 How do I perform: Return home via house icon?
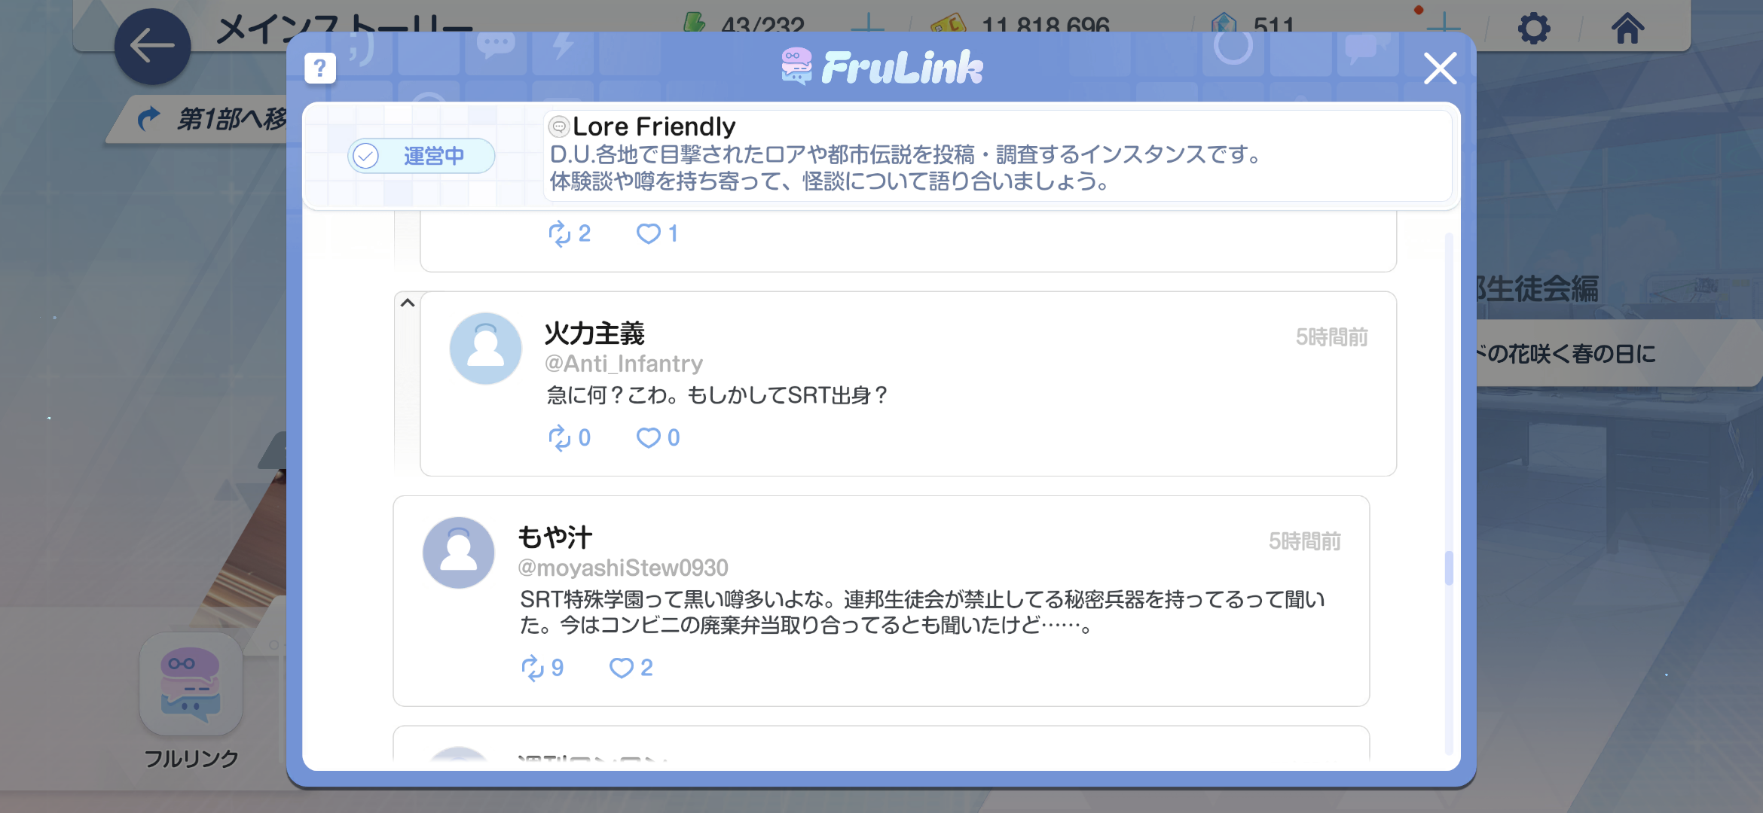(1627, 29)
